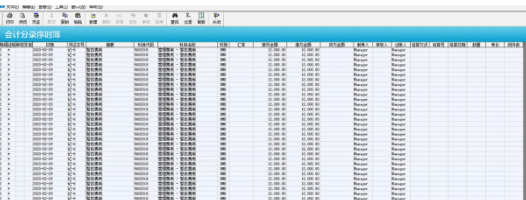Open the View (查看) menu
Screen dimensions: 526x200
click(45, 7)
